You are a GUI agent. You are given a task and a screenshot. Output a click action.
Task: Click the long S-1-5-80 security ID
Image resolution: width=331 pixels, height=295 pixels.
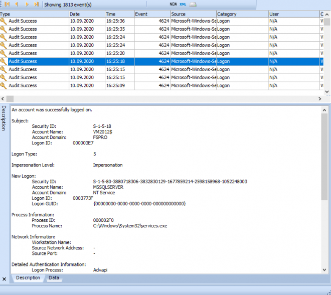tap(170, 182)
